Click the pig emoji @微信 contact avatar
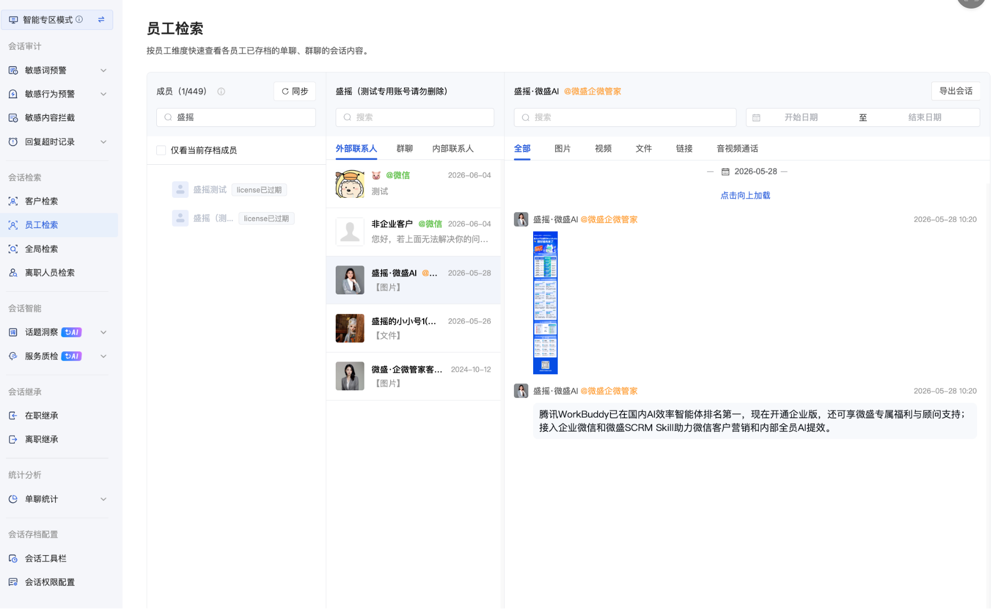This screenshot has height=609, width=999. (x=350, y=184)
